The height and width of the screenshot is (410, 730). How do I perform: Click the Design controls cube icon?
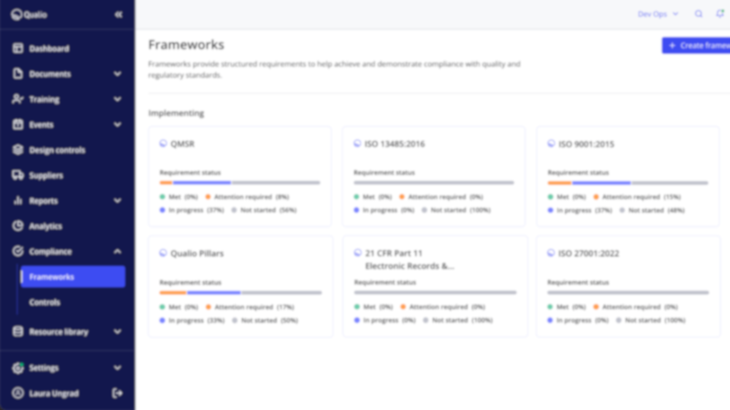(17, 150)
